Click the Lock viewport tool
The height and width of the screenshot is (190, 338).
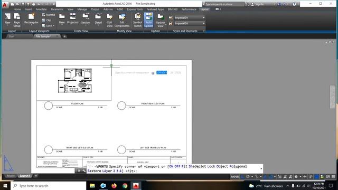click(47, 26)
